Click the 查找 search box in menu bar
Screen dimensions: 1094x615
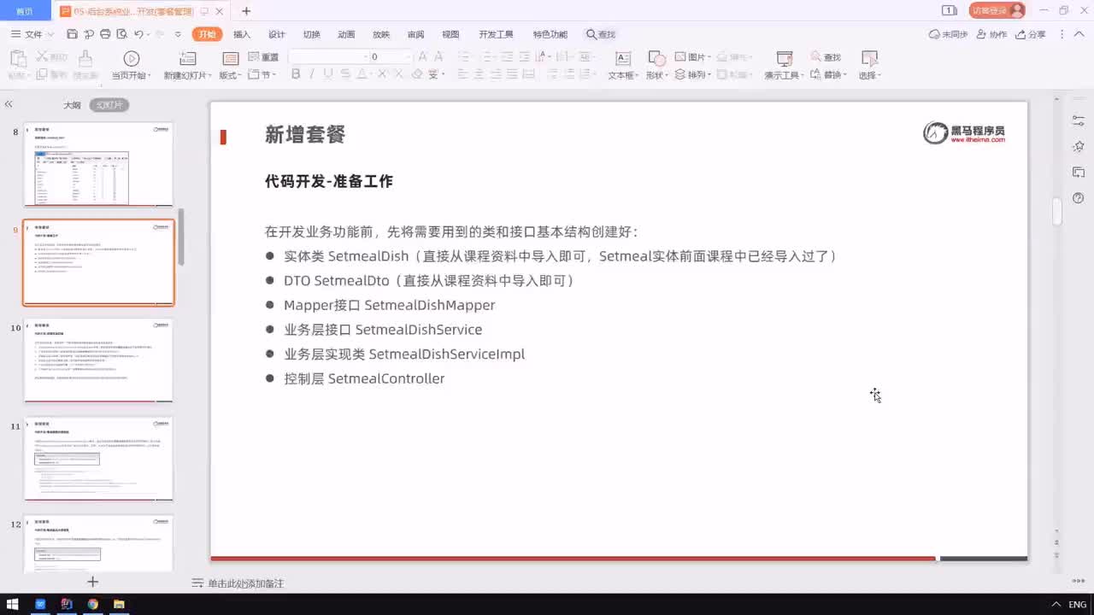pyautogui.click(x=601, y=34)
